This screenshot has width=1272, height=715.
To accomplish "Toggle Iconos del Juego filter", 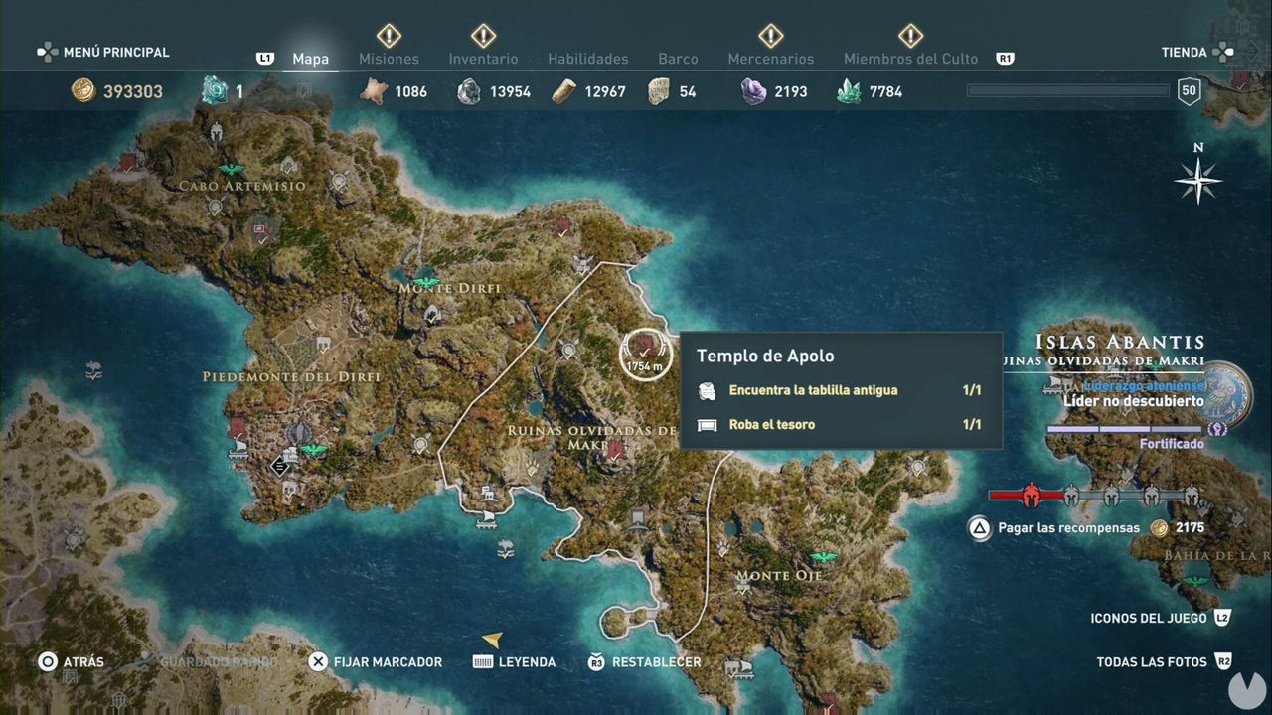I will 1161,618.
